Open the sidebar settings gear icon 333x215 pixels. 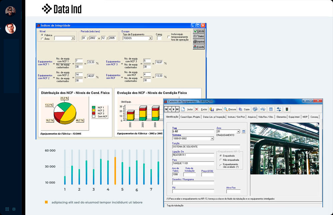tap(14, 209)
